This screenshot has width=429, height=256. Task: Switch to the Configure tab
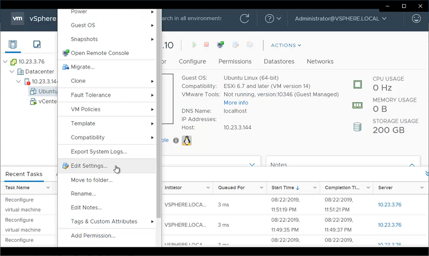[x=192, y=62]
